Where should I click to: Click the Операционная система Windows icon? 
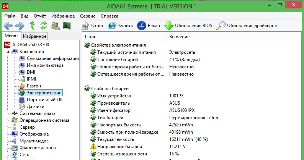[15, 120]
